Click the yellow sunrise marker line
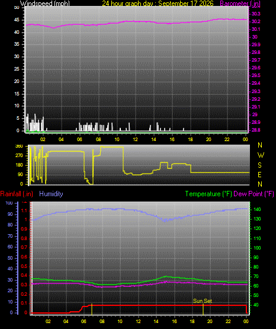The height and width of the screenshot is (329, 276). (92, 309)
